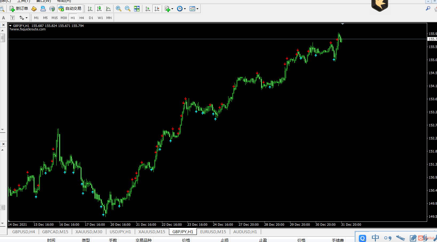Switch timeframe to M5
This screenshot has height=242, width=437.
pos(45,18)
